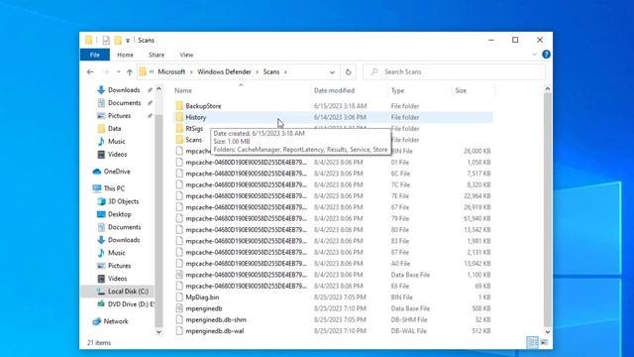This screenshot has height=357, width=634.
Task: Select the mpcache file sized 61,940 KB
Action: [334, 218]
